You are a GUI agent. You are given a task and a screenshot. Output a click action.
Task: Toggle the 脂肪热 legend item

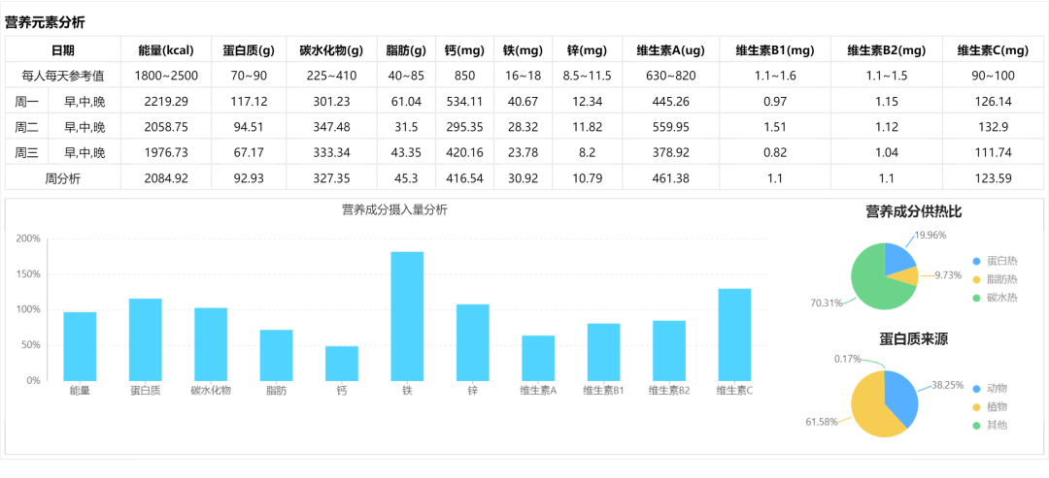coord(997,279)
